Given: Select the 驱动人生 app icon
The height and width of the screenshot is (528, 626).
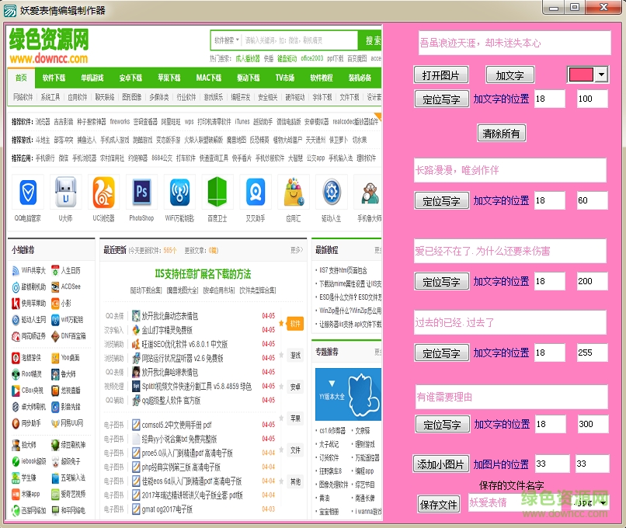Looking at the screenshot, I should coord(333,193).
